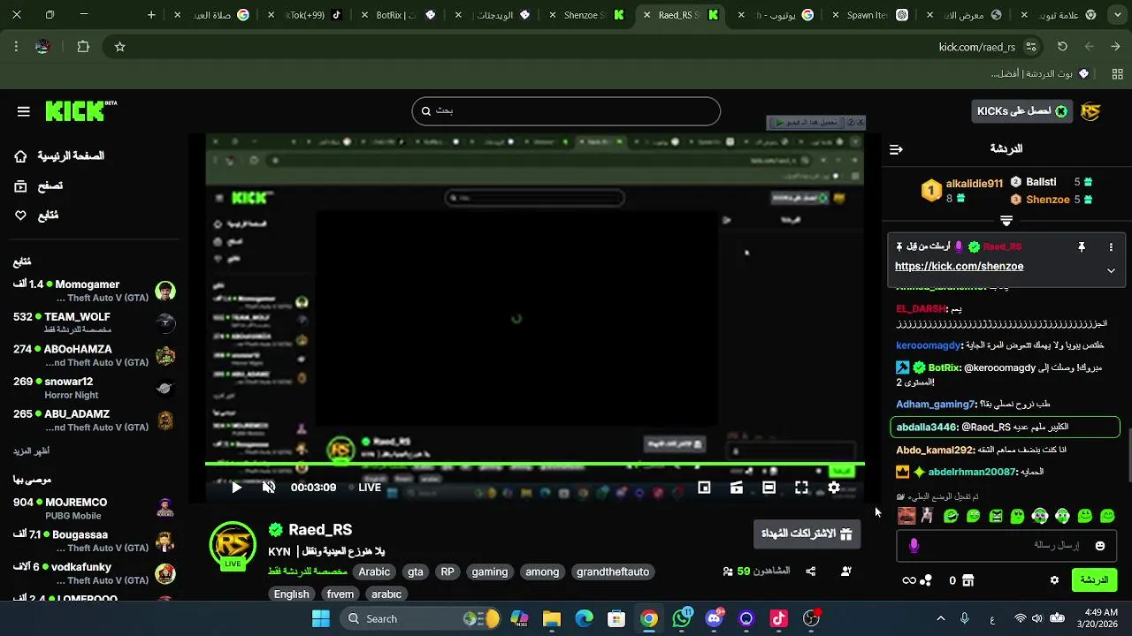This screenshot has height=636, width=1132.
Task: Open the Kick shop store icon
Action: point(968,580)
